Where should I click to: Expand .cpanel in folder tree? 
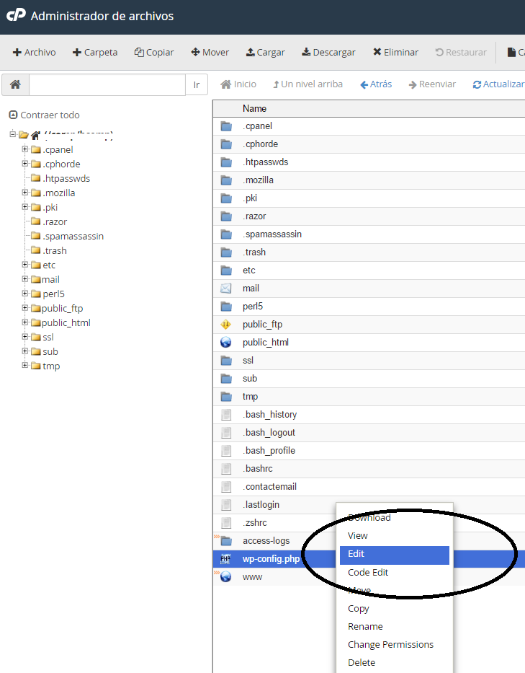coord(25,149)
